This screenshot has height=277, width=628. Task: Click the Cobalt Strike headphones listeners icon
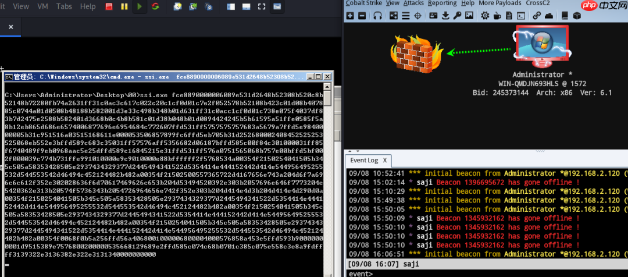pyautogui.click(x=377, y=16)
